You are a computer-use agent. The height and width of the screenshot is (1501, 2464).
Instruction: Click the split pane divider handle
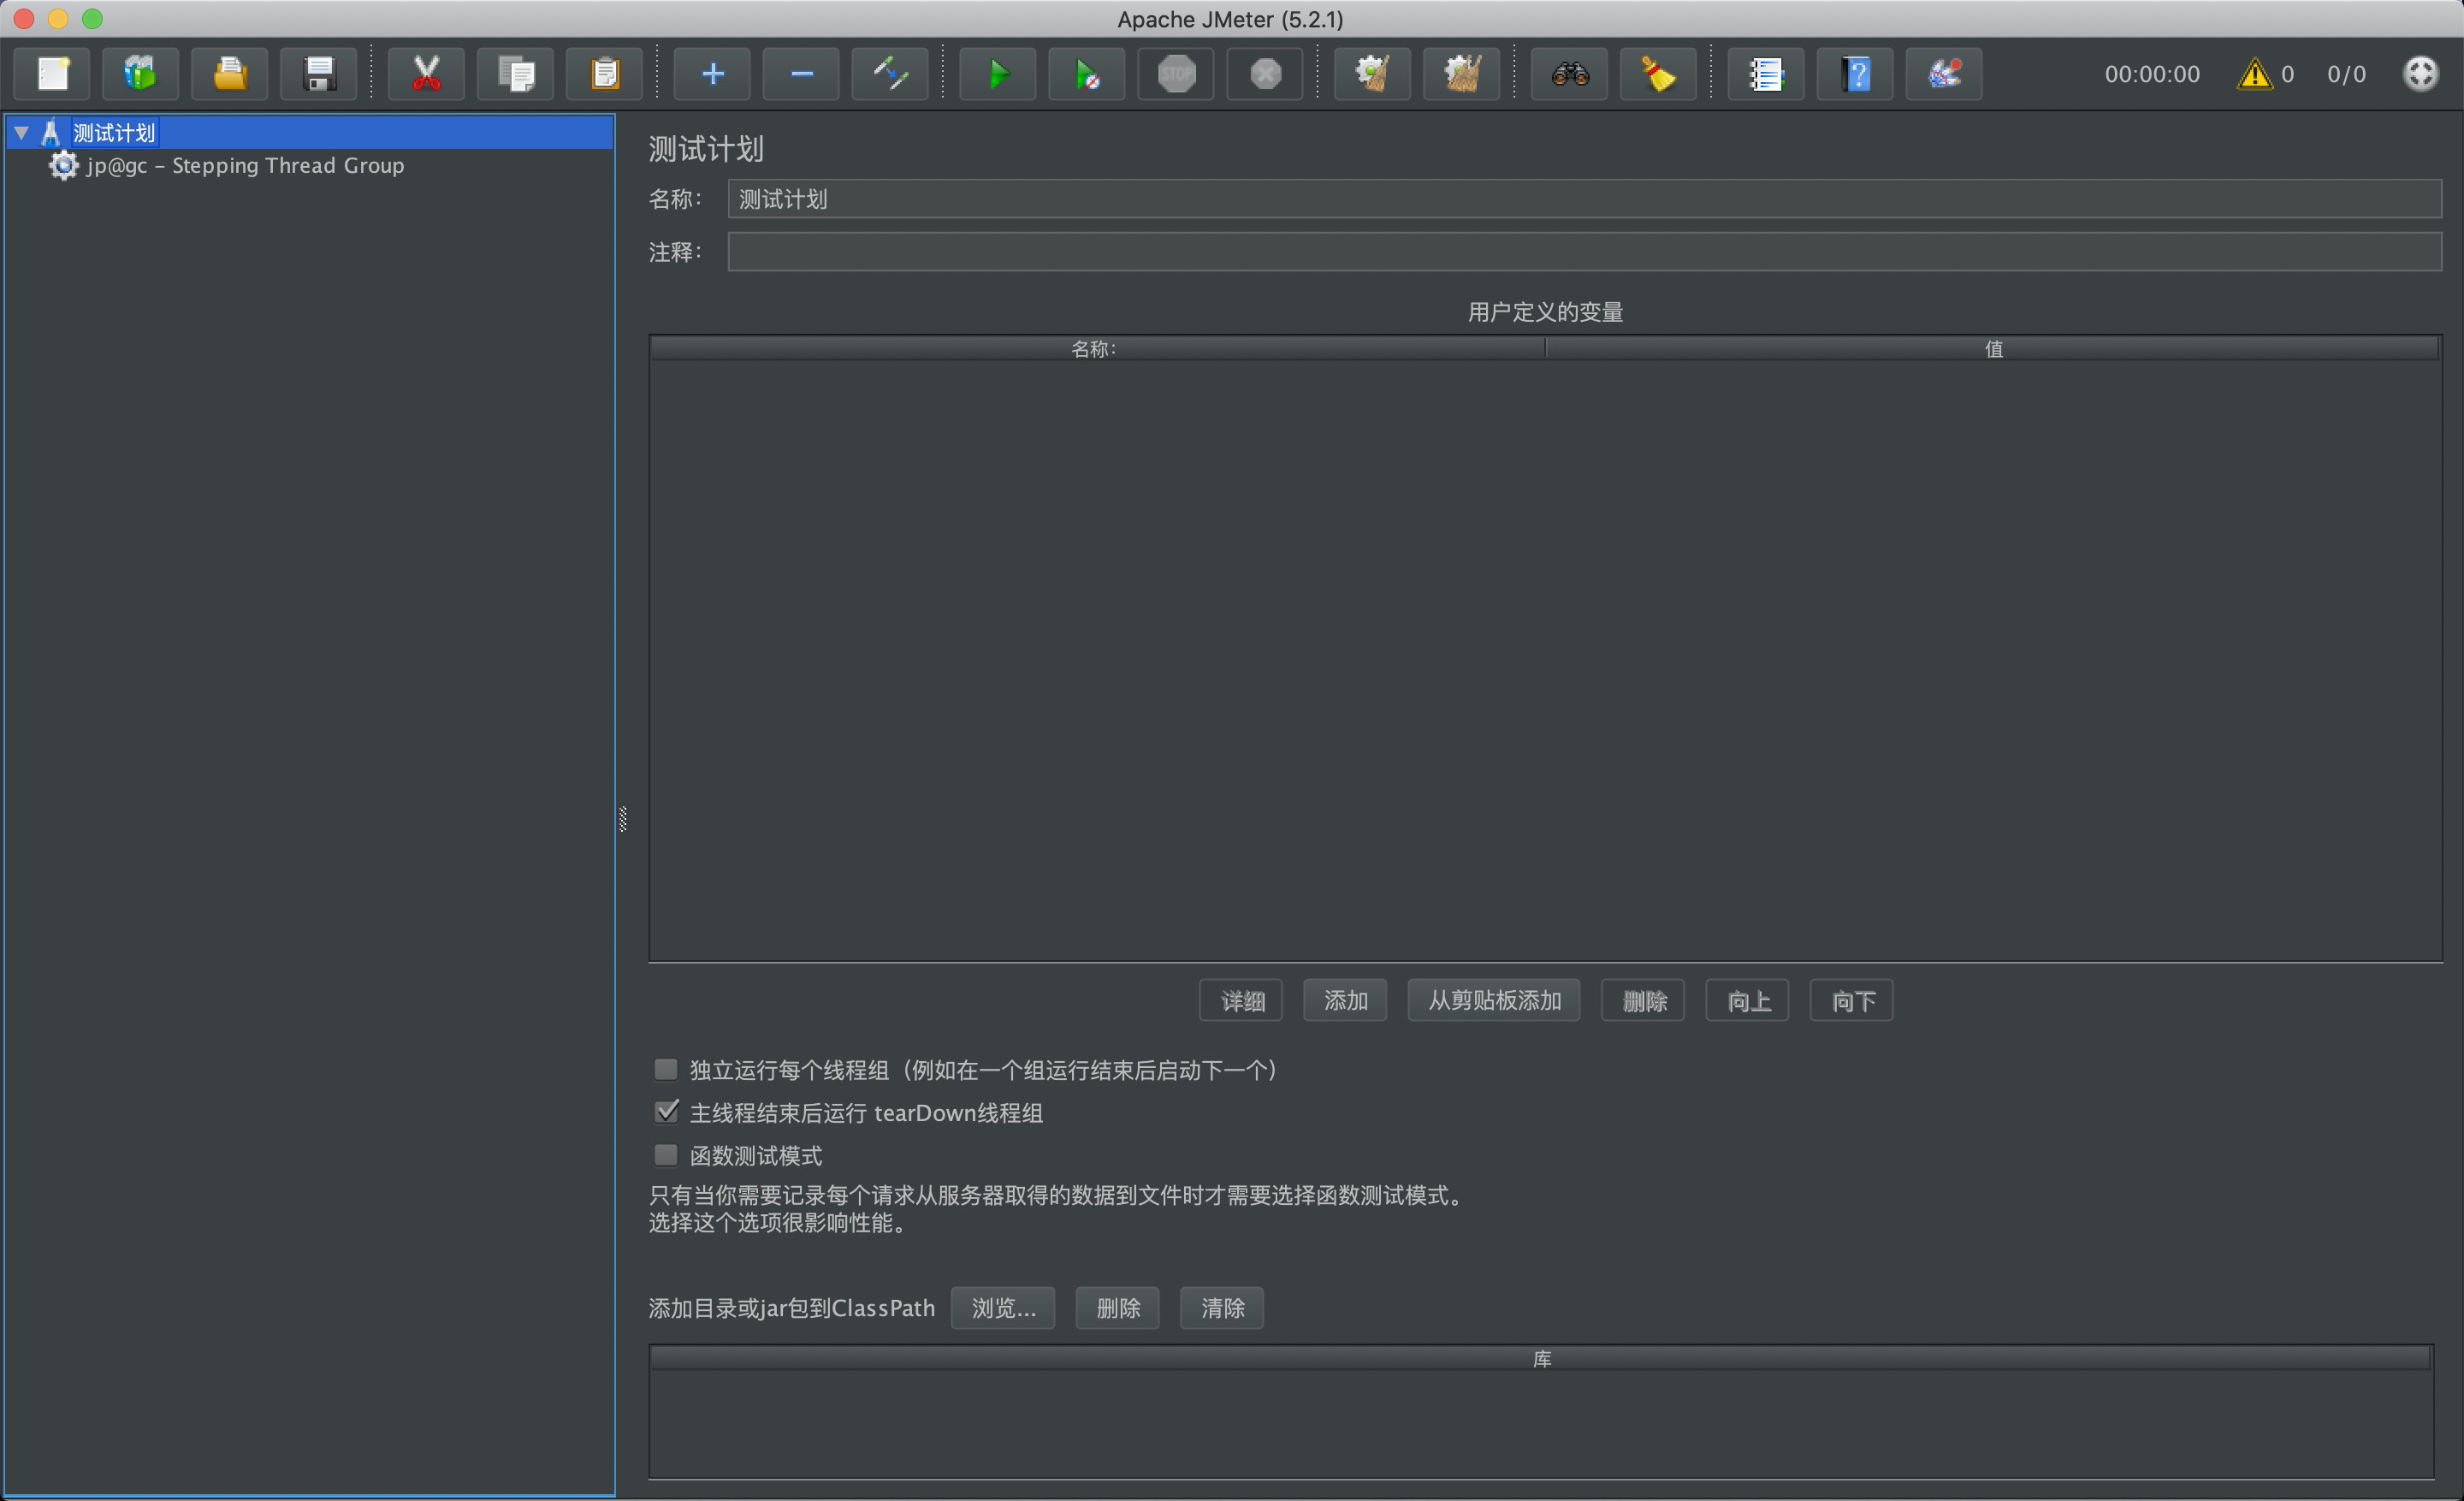pos(623,819)
